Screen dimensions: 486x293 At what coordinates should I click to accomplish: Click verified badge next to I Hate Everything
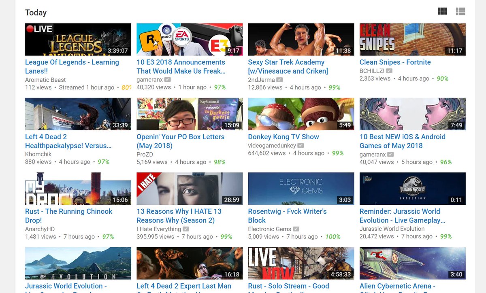point(186,229)
